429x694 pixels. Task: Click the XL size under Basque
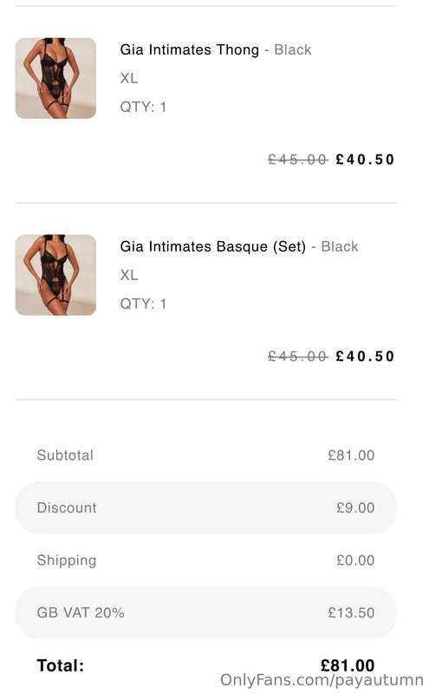pos(129,275)
